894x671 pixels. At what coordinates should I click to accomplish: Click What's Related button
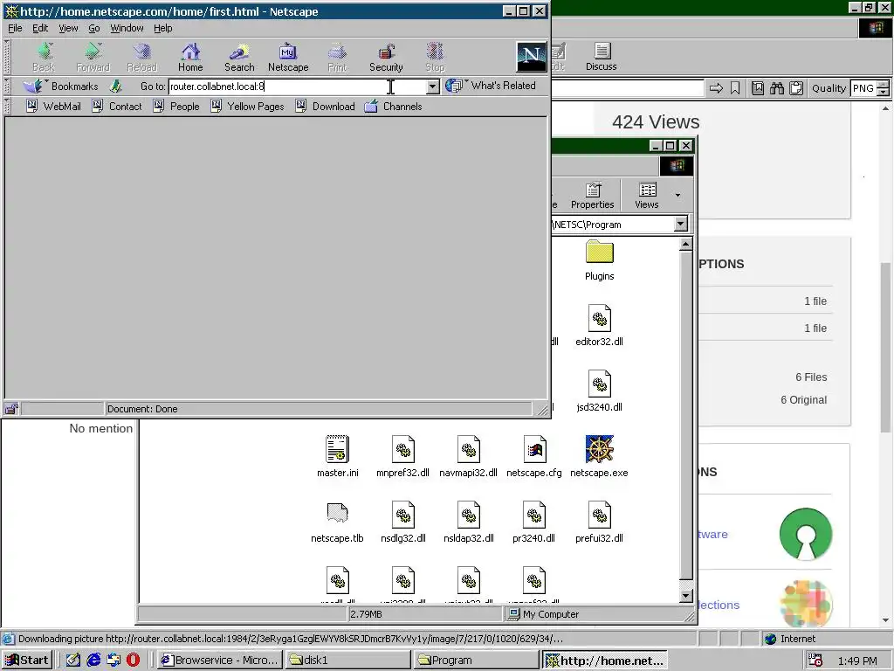click(491, 86)
